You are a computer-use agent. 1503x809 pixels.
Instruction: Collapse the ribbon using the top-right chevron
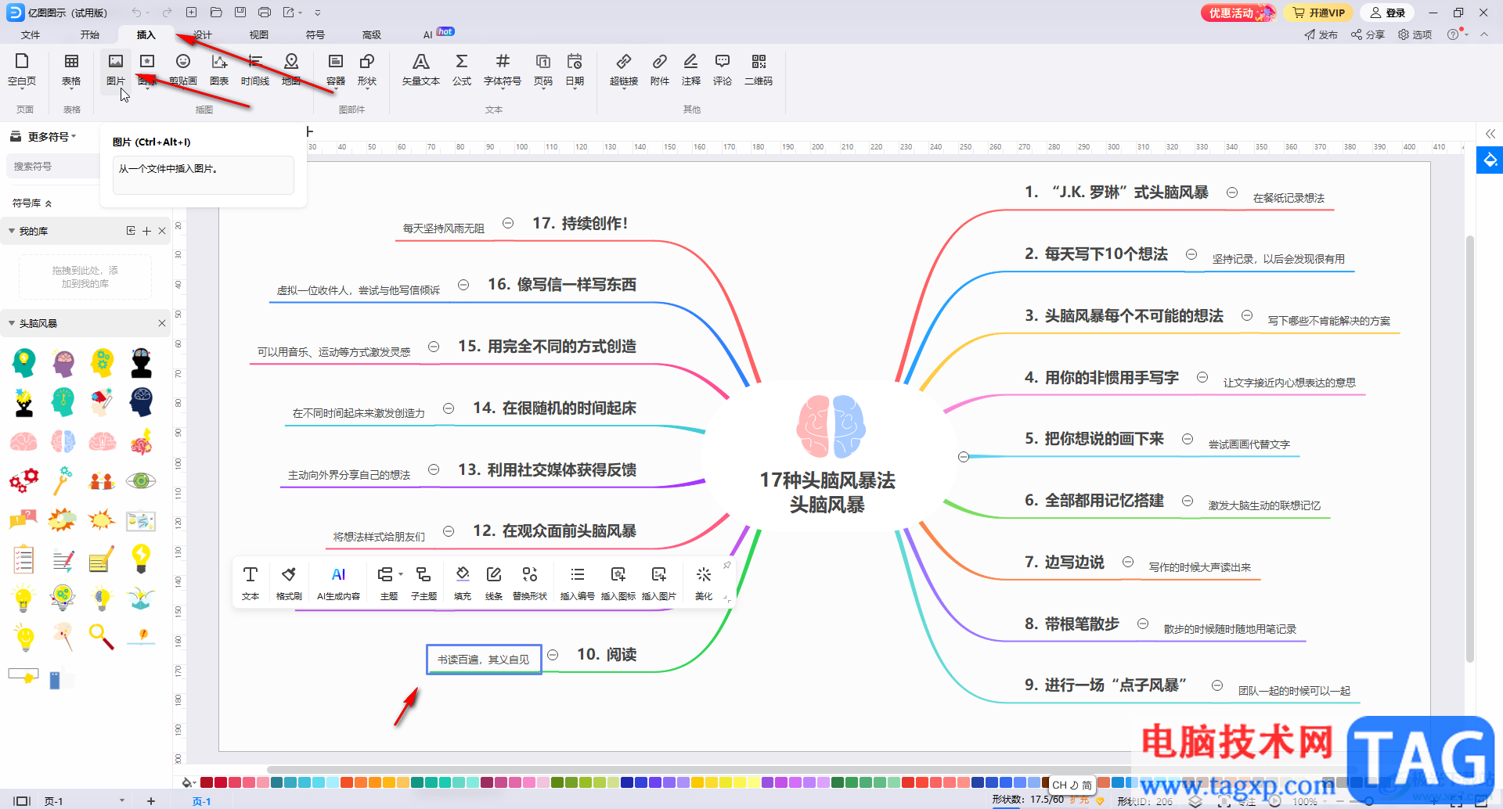tap(1484, 34)
